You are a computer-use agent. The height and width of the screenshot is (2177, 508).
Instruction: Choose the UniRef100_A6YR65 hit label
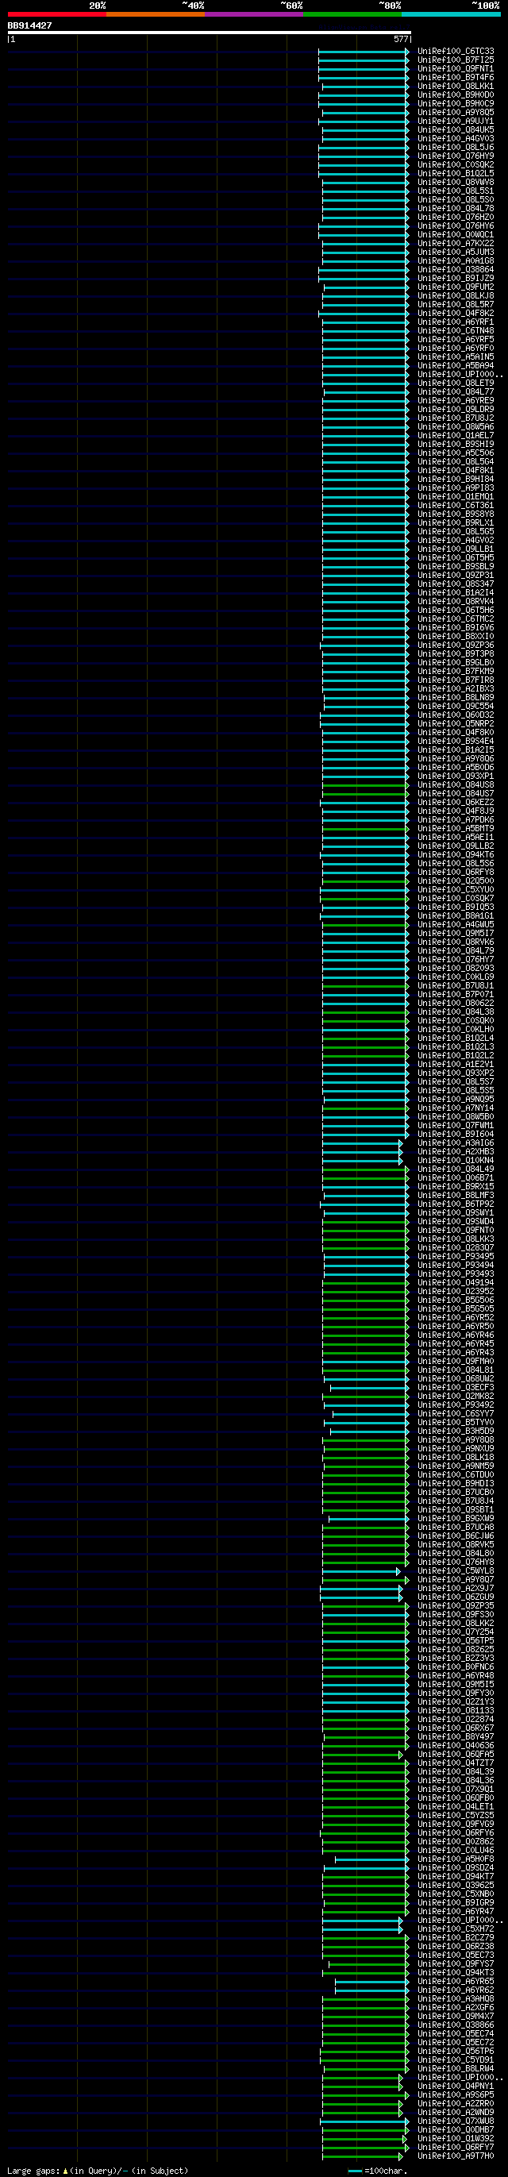point(456,1982)
